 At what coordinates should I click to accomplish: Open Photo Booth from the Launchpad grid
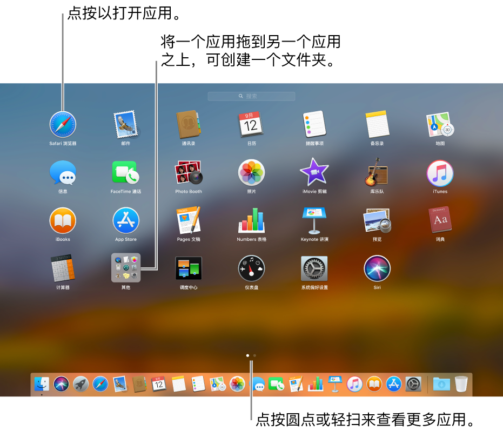point(189,173)
